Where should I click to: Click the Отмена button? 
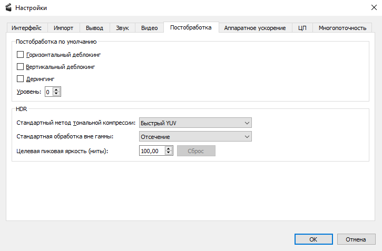pos(356,239)
